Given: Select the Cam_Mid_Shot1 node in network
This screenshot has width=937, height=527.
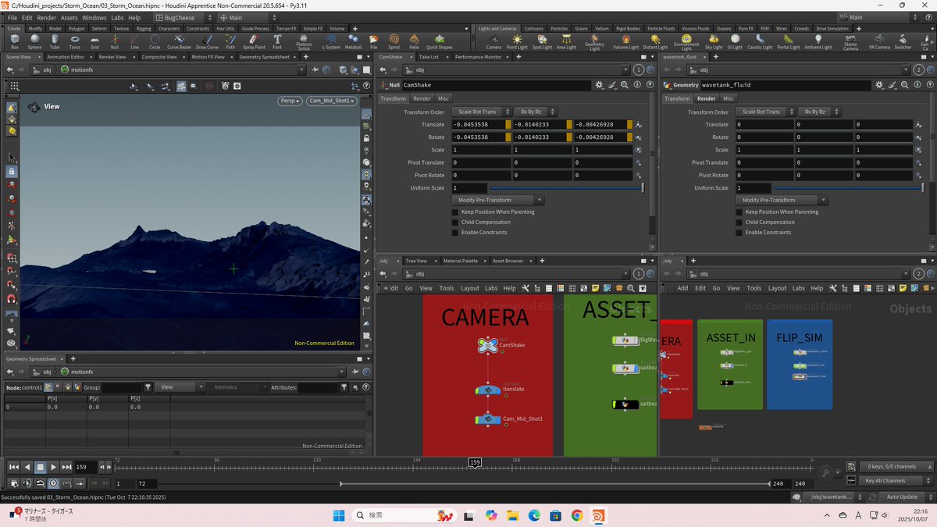Looking at the screenshot, I should tap(487, 419).
